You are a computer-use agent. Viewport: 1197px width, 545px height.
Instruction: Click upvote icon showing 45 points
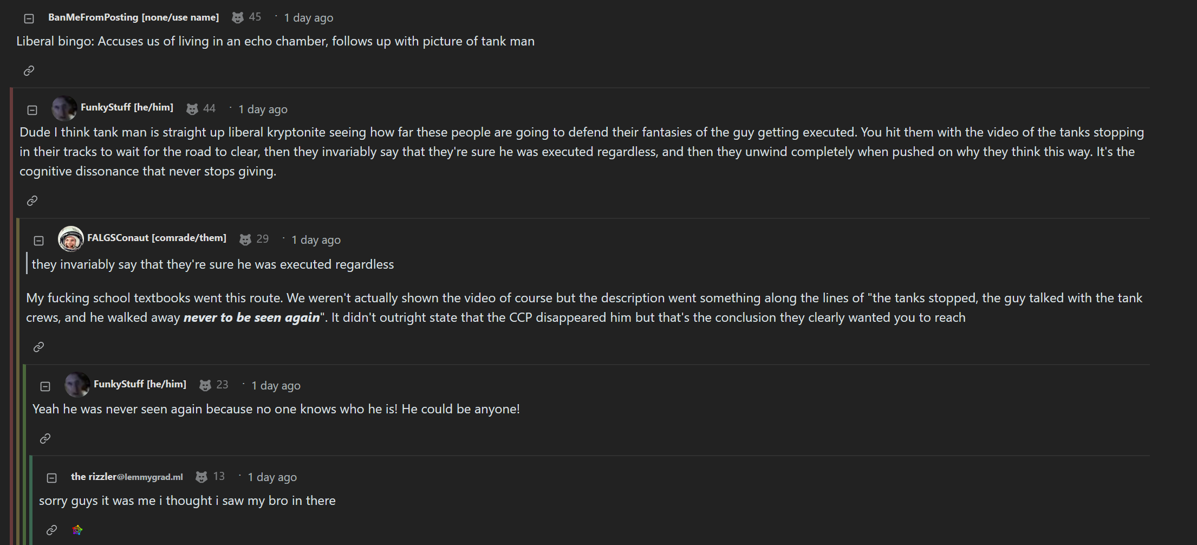click(x=238, y=18)
